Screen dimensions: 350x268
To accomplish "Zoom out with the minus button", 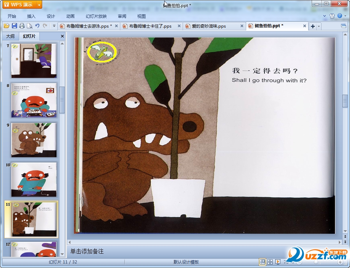I will pyautogui.click(x=299, y=262).
